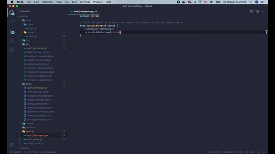Open the File menu

coord(29,2)
